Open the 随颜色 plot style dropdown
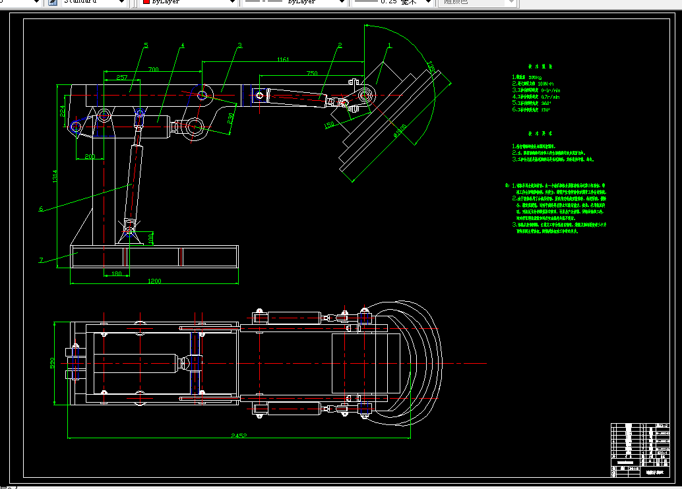This screenshot has width=682, height=489. pyautogui.click(x=510, y=3)
